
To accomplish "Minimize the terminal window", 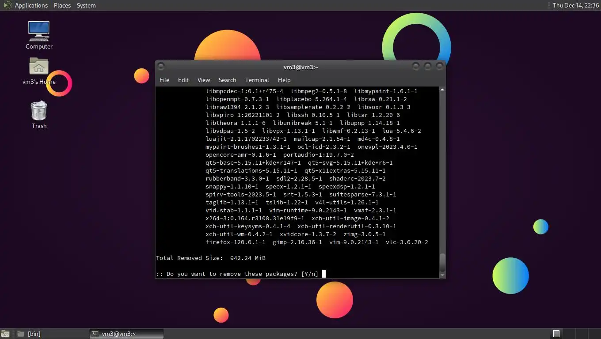I will [416, 67].
